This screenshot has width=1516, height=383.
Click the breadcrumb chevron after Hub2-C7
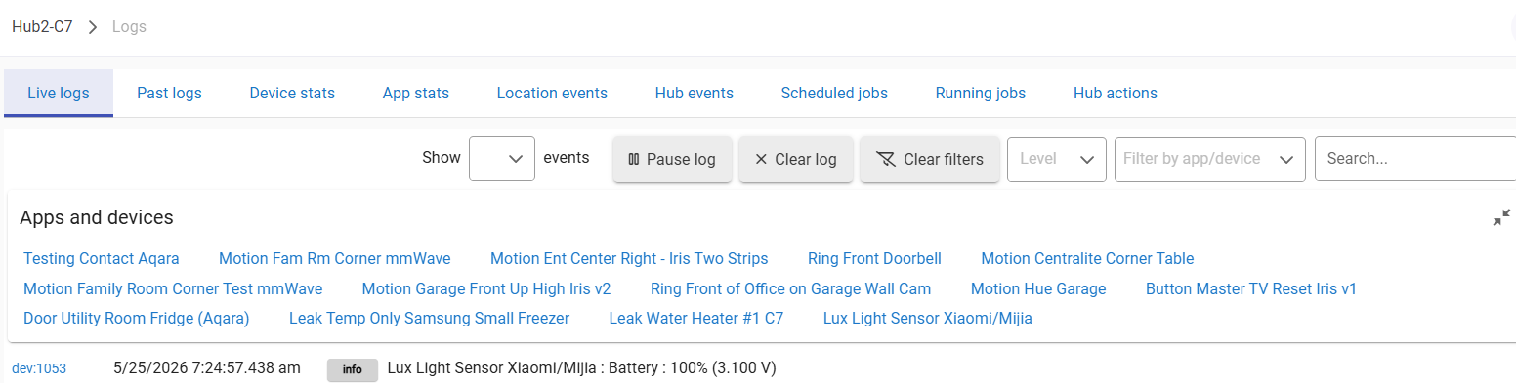(x=93, y=27)
